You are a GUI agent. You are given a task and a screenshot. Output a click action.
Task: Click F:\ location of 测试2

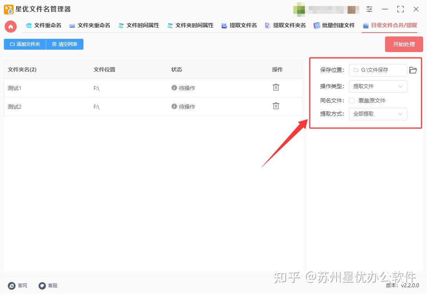96,107
